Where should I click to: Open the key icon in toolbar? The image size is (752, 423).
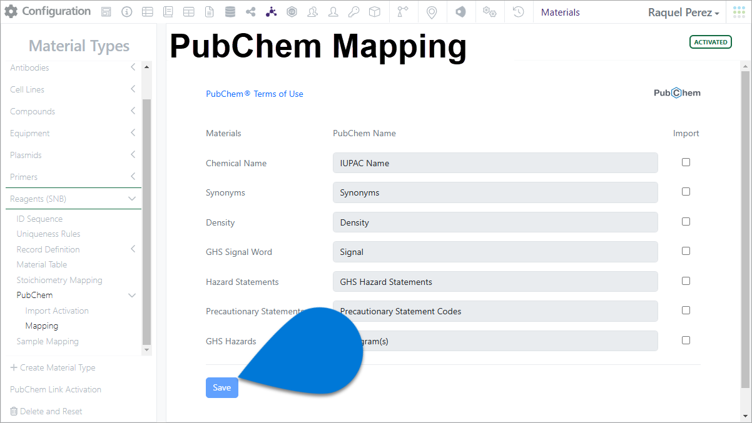pyautogui.click(x=353, y=12)
